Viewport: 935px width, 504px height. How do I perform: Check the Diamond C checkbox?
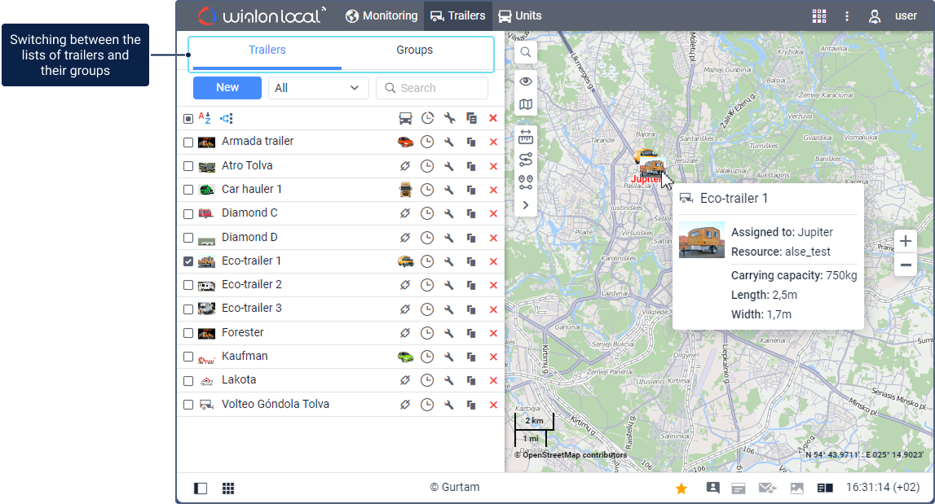[187, 214]
